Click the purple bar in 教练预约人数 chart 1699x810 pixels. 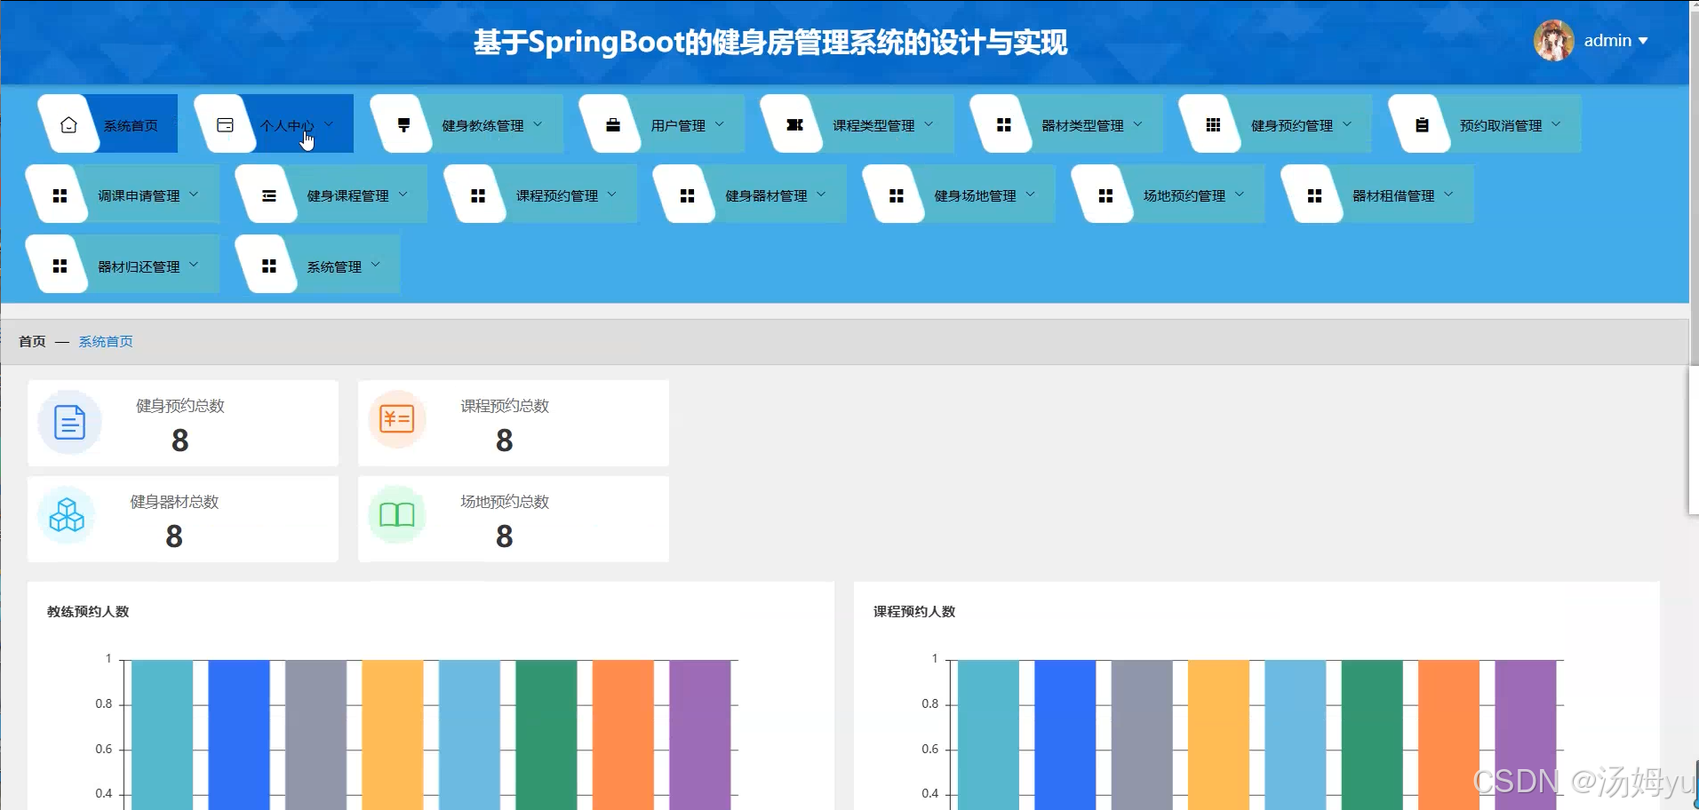[x=700, y=735]
